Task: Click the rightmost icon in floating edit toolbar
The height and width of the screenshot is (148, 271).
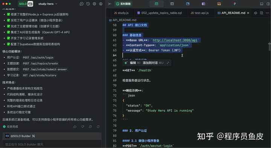Action: (167, 63)
